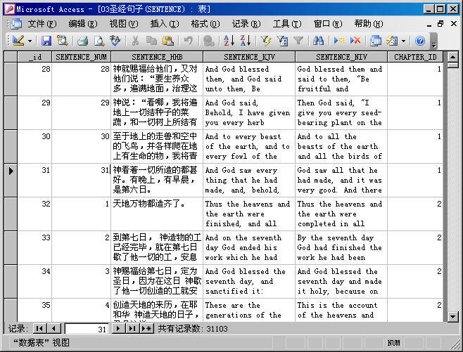
Task: Click the Cut scissors icon
Action: [135, 40]
